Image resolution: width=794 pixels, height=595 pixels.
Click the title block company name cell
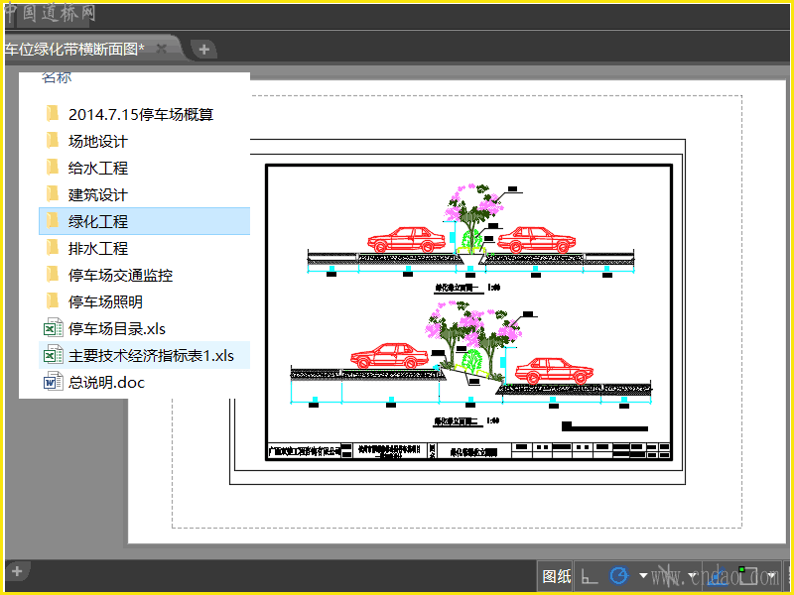click(305, 450)
